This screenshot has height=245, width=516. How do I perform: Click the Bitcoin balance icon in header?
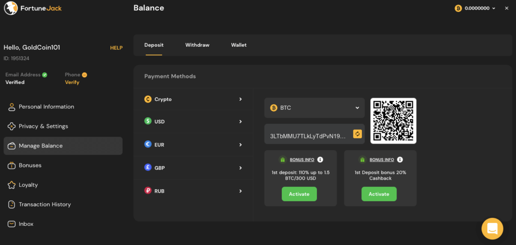tap(458, 8)
